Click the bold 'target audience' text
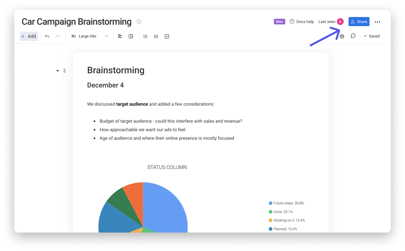Image resolution: width=405 pixels, height=251 pixels. pos(132,104)
